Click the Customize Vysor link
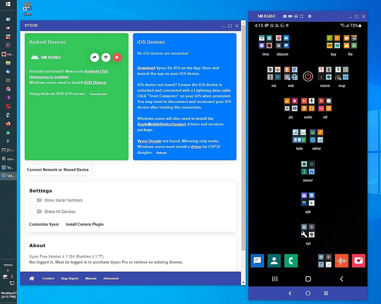381x304 pixels. coord(44,224)
